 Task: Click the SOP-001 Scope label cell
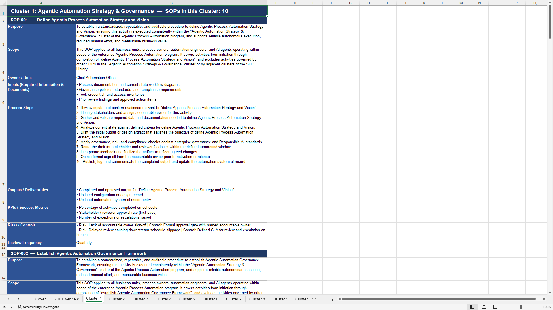point(41,61)
